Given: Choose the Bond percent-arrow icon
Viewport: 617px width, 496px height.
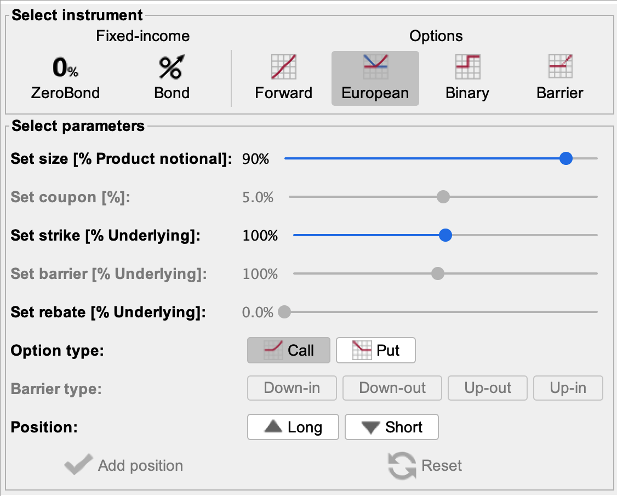Looking at the screenshot, I should point(172,67).
